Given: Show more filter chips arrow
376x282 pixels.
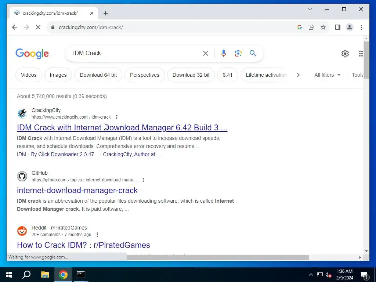Looking at the screenshot, I should point(298,75).
